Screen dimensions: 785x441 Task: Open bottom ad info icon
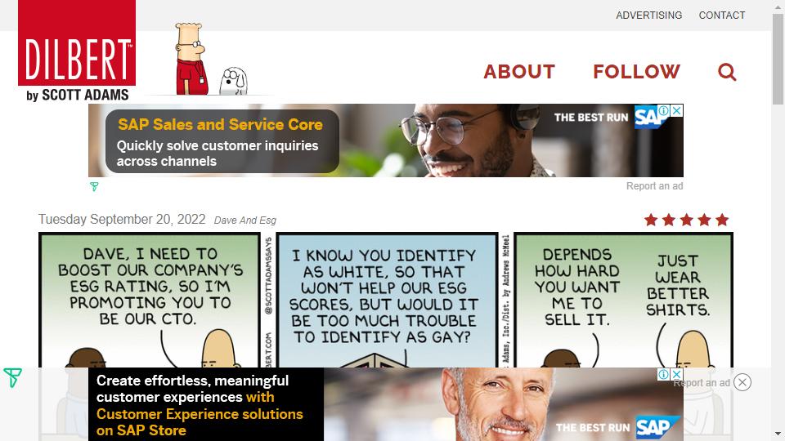tap(663, 374)
